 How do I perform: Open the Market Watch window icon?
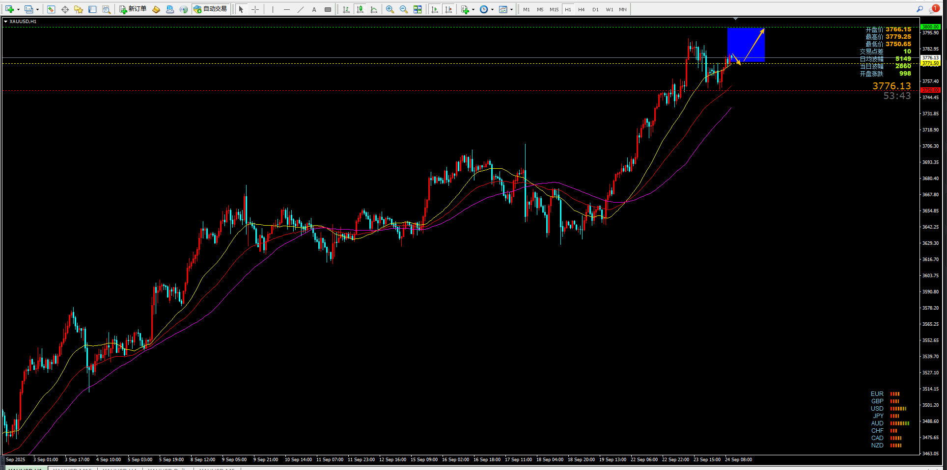(x=51, y=9)
